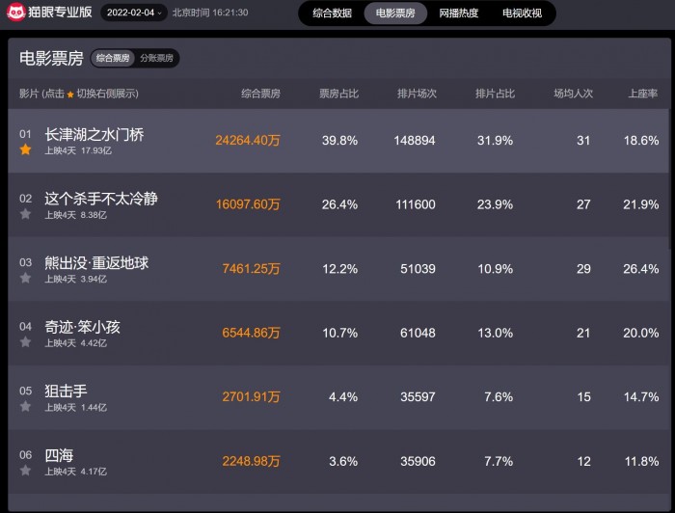Toggle star for 奇迹·笨小孩
Screen dimensions: 675x513
tap(25, 341)
